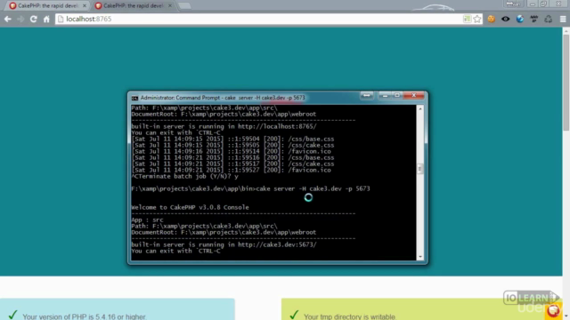The height and width of the screenshot is (320, 570).
Task: Close the first CakePHP tab
Action: coord(85,6)
